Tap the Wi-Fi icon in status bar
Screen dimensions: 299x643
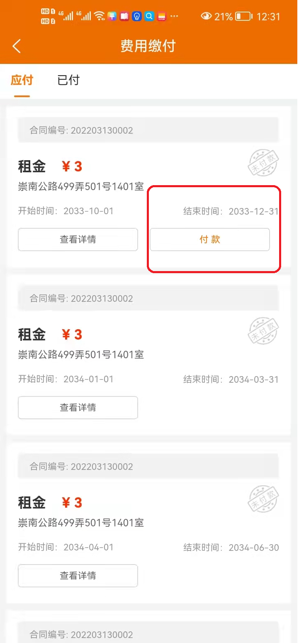point(100,16)
